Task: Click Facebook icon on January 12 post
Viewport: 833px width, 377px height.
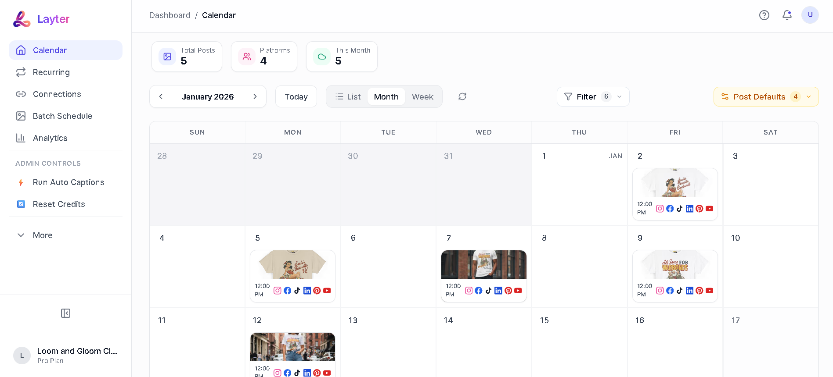Action: pyautogui.click(x=287, y=373)
